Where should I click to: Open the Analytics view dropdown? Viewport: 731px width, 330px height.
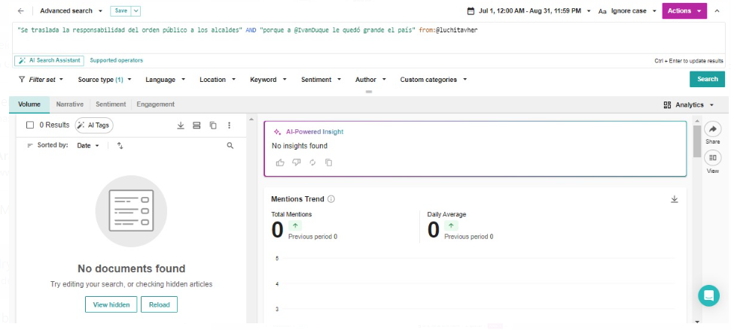(x=689, y=104)
